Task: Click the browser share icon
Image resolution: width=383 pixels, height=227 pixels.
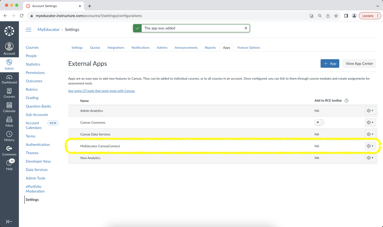Action: coord(328,16)
